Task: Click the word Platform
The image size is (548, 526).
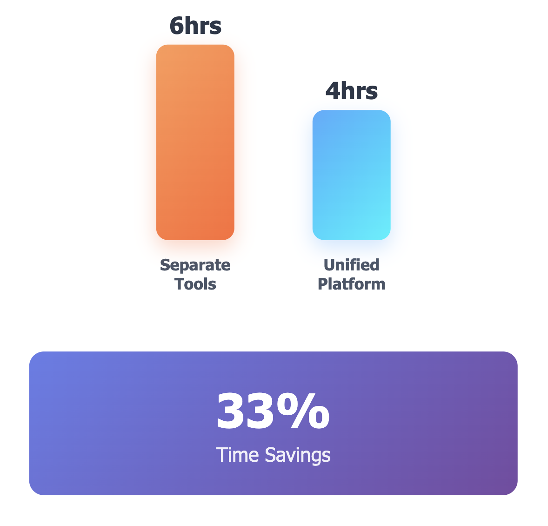Action: tap(351, 284)
